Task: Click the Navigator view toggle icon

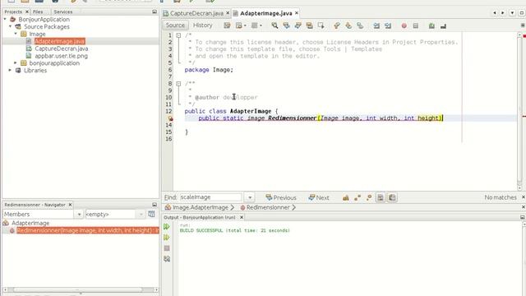Action: pyautogui.click(x=151, y=214)
